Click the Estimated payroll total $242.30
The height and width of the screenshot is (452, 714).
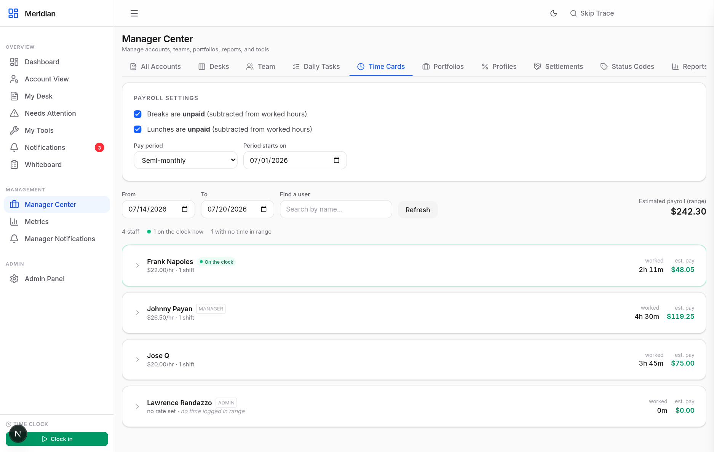688,212
